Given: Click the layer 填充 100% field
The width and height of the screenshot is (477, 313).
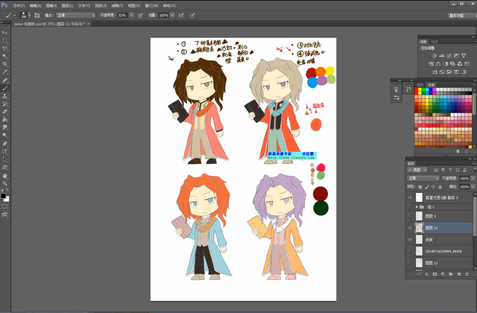Looking at the screenshot, I should coord(464,187).
